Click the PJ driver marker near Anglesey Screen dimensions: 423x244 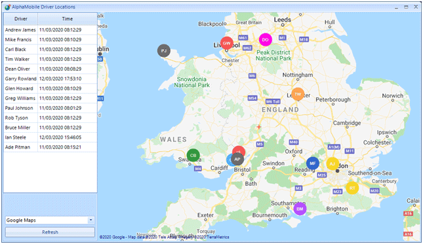[164, 50]
